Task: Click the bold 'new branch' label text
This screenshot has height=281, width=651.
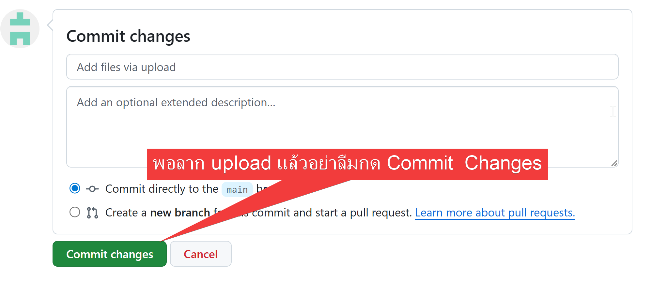Action: (180, 213)
